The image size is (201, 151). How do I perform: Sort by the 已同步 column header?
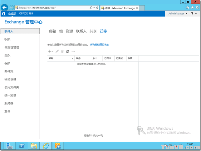pos(109,58)
